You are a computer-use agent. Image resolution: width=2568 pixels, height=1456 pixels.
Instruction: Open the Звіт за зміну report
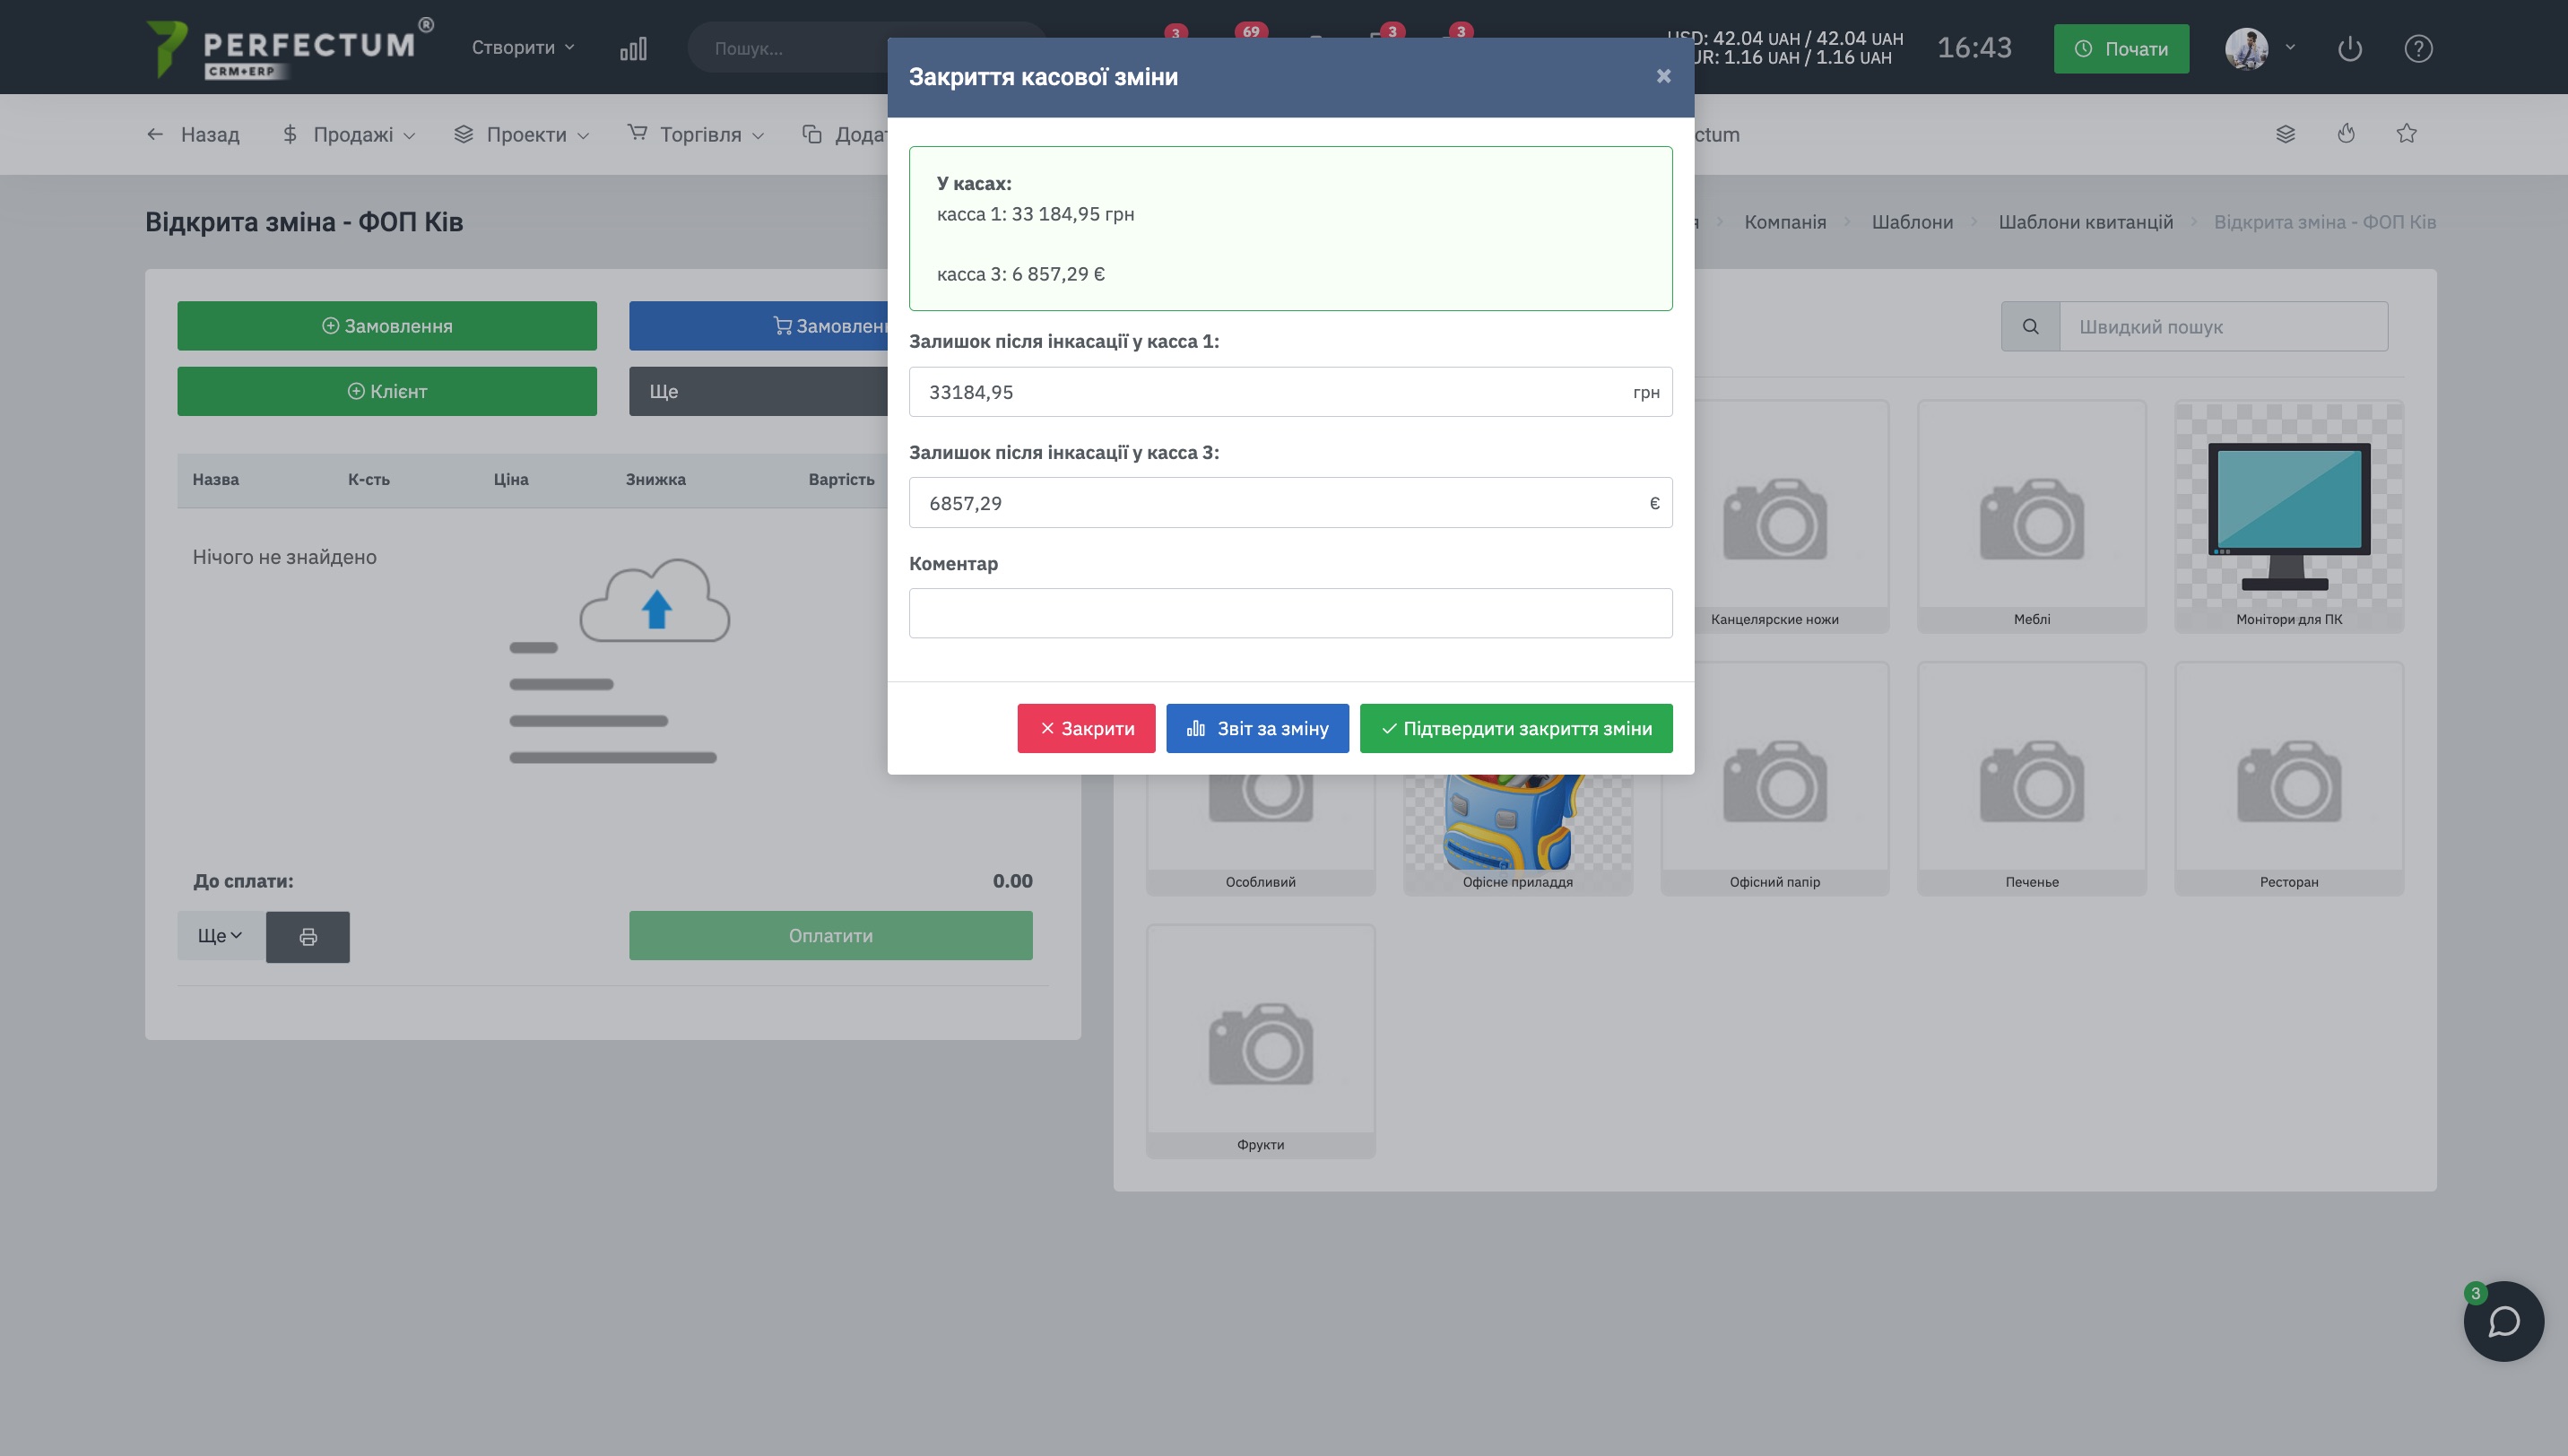[1257, 728]
